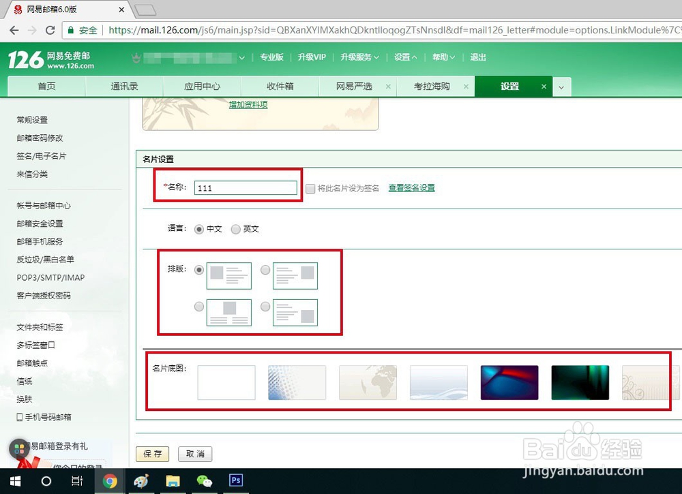Image resolution: width=682 pixels, height=494 pixels.
Task: Select the image-left text-right card layout
Action: [x=198, y=270]
